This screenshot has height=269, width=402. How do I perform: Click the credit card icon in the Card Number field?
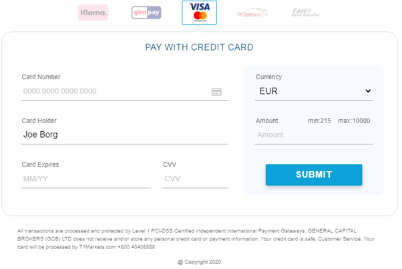216,92
